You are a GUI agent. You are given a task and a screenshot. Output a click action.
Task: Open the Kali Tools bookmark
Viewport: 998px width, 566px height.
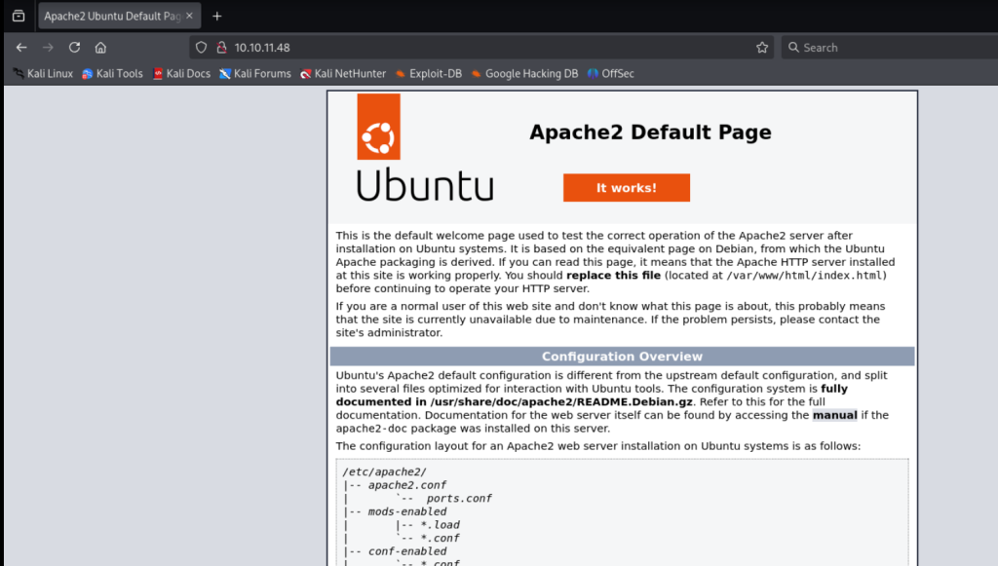113,74
